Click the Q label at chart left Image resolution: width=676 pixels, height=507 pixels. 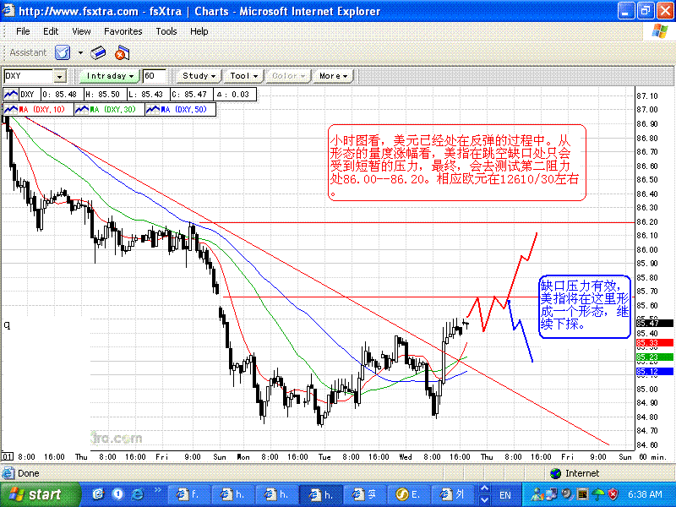(7, 325)
